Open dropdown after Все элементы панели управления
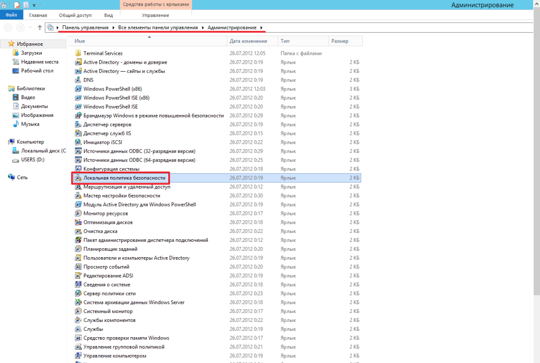 click(203, 27)
